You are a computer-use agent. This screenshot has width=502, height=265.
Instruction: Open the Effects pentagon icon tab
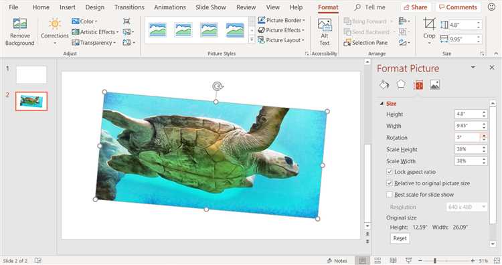tap(401, 85)
